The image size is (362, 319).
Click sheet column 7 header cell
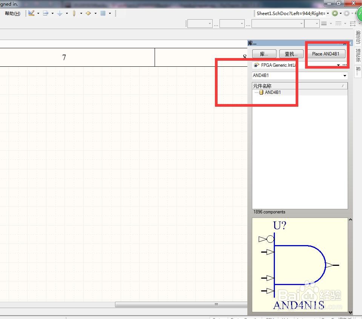point(77,57)
